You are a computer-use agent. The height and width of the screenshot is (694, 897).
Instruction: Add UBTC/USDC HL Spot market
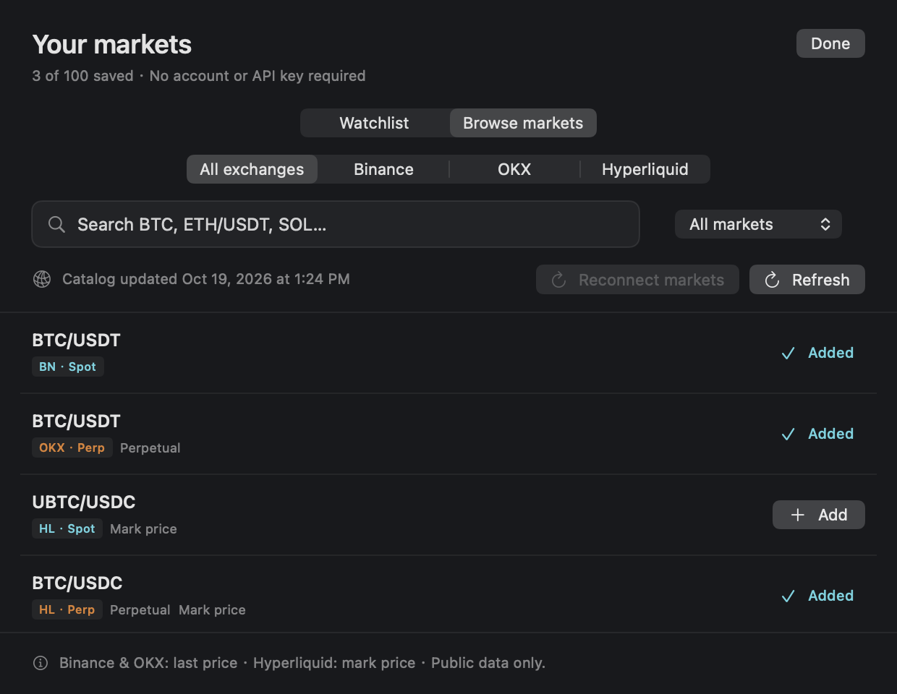click(819, 515)
